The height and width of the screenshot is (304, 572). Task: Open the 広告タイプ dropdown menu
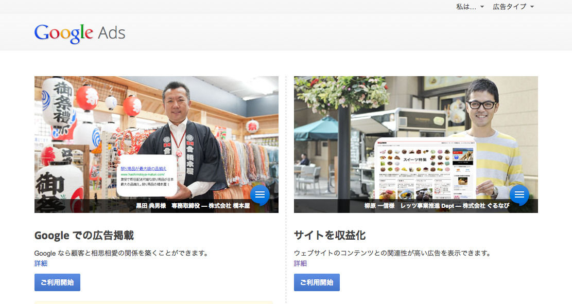513,7
